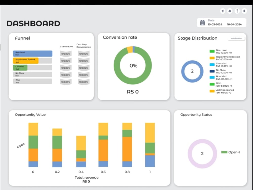The height and width of the screenshot is (190, 253).
Task: Click the 0% center of Conversion rate donut
Action: coord(133,66)
